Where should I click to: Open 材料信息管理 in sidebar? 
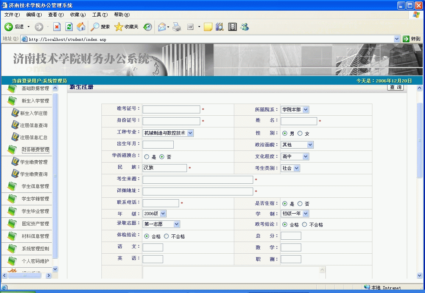point(36,236)
